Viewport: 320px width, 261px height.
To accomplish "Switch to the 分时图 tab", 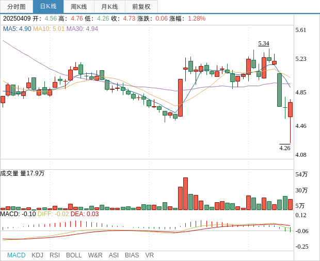I will 17,7.
